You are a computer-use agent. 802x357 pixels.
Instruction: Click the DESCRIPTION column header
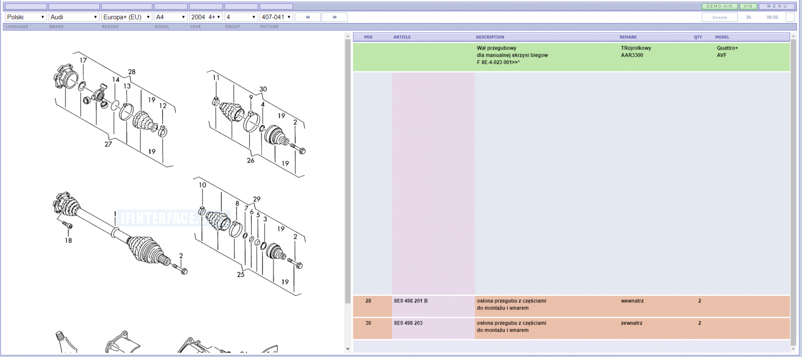tap(490, 37)
